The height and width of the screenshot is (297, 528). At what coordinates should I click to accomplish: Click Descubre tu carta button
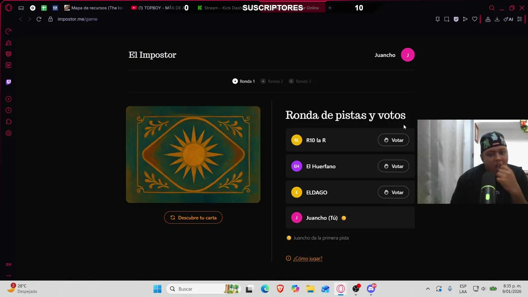193,218
